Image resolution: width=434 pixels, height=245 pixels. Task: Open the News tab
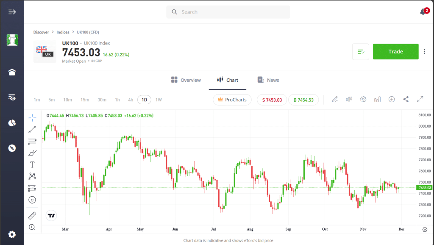(268, 80)
